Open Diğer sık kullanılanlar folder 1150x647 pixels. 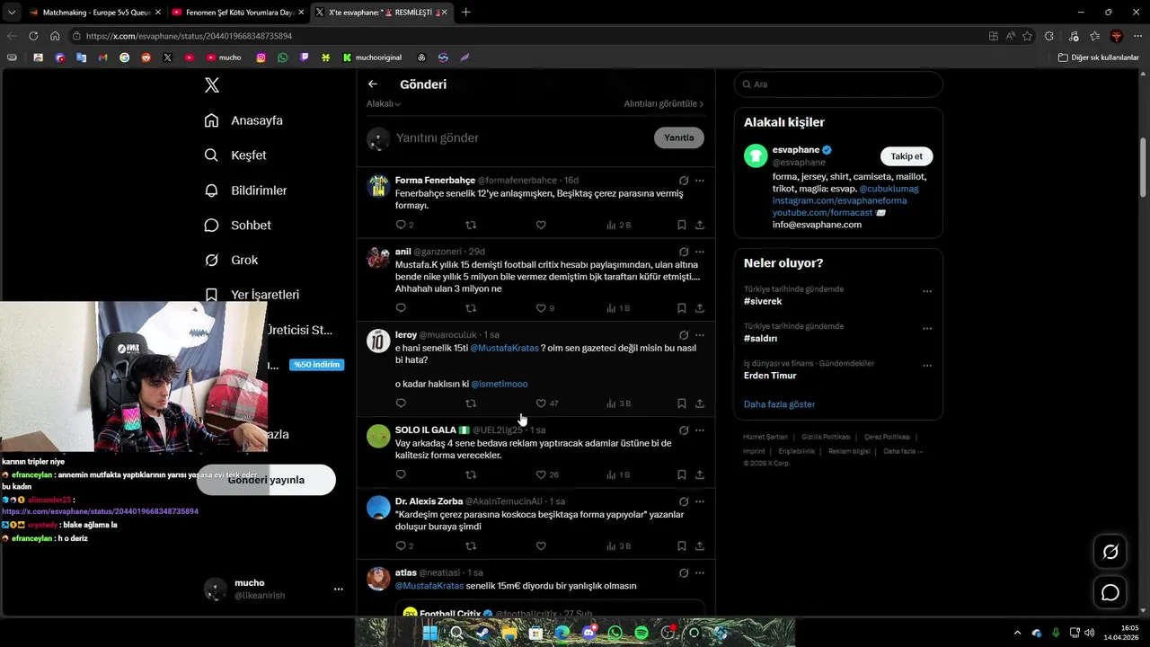coord(1098,58)
